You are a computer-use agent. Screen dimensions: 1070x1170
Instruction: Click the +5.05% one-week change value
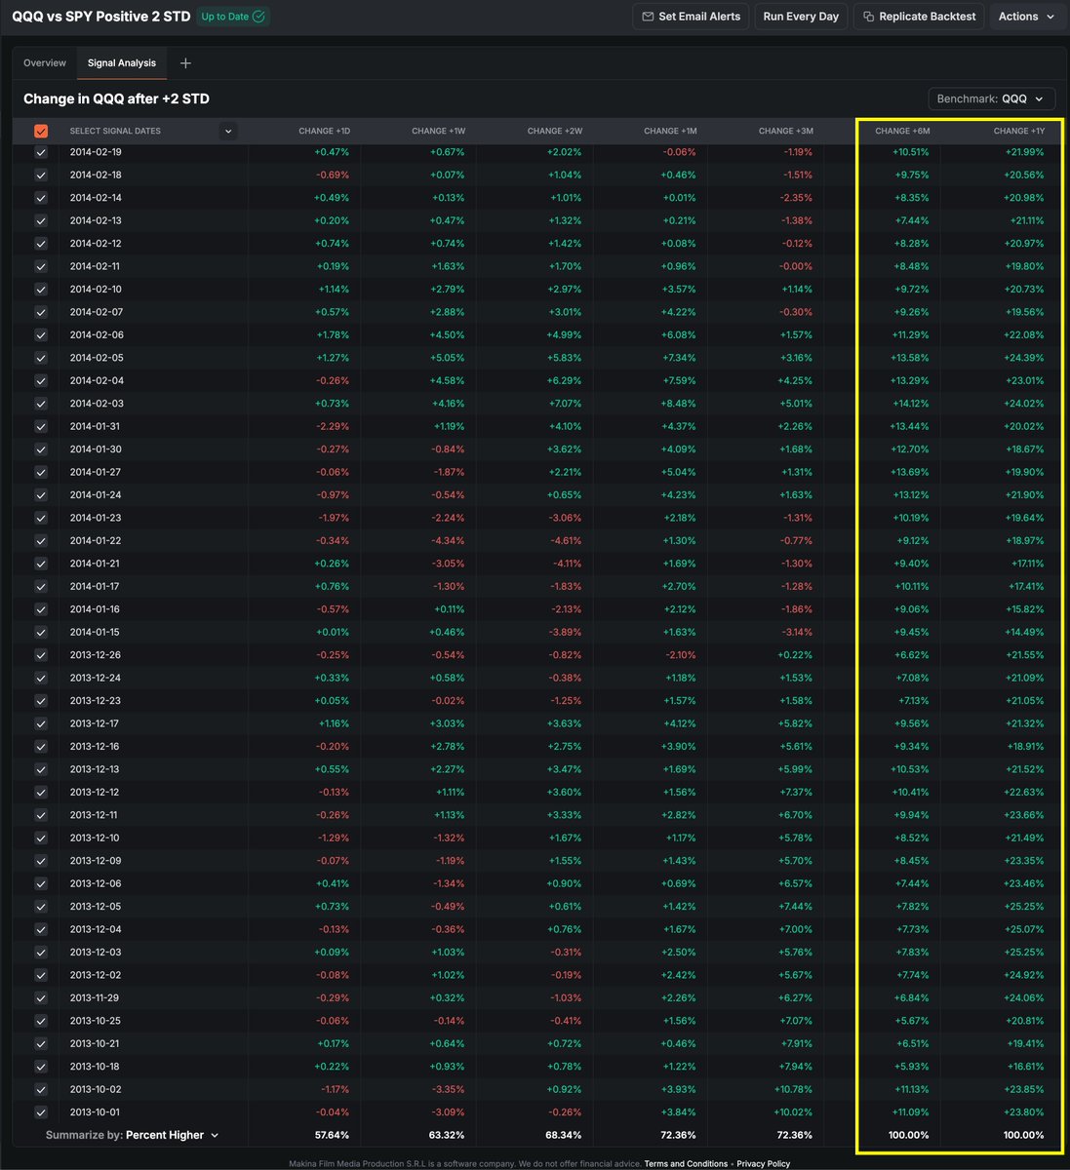click(447, 358)
